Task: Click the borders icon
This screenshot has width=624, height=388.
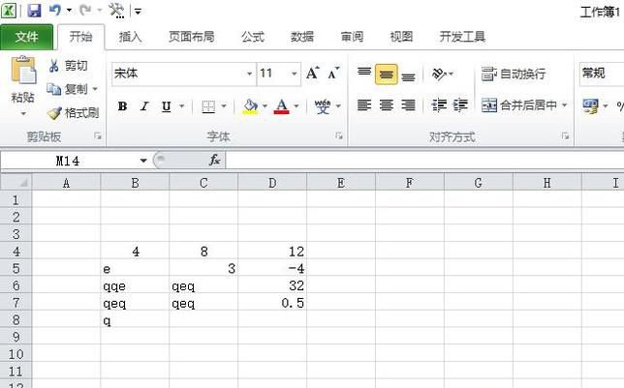Action: point(208,106)
